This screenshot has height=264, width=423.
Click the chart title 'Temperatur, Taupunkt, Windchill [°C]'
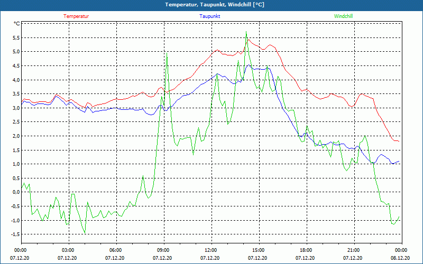click(215, 5)
